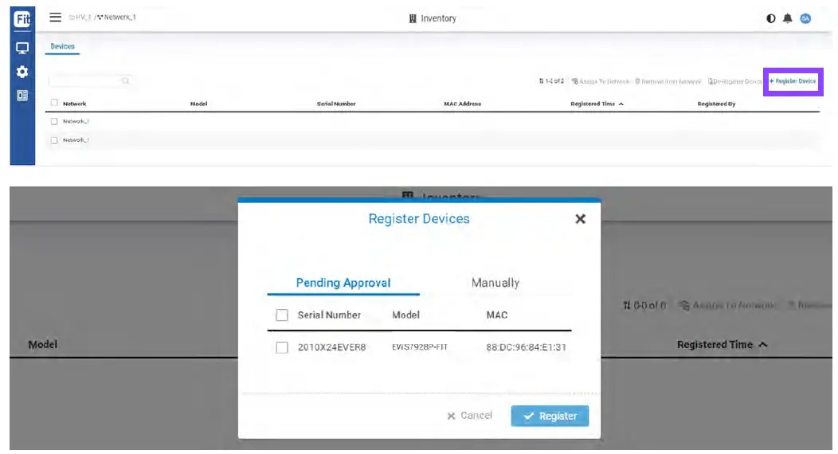Click the 1-2 of 2 pagination indicator
838x454 pixels.
[x=551, y=81]
